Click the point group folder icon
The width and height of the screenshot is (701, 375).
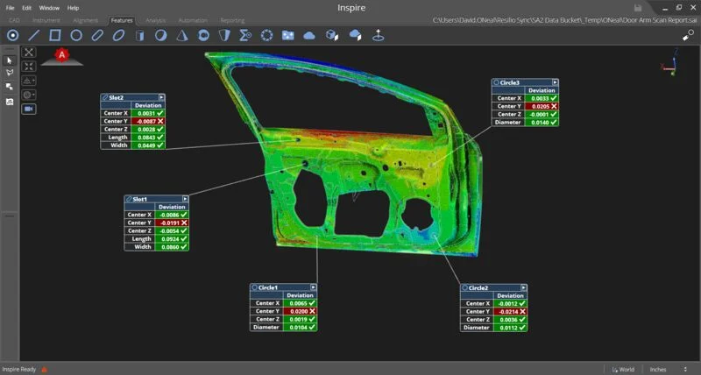coord(288,35)
